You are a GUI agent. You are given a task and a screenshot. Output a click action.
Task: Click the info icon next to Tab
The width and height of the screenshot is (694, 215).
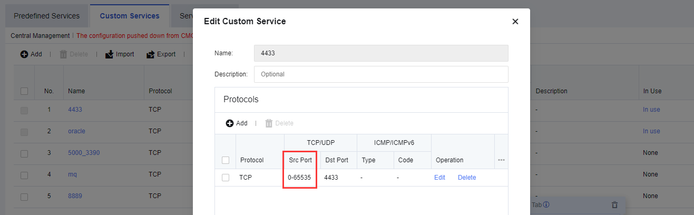[546, 204]
